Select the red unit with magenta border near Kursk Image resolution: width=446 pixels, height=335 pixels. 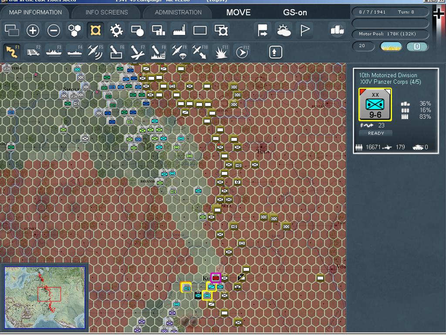point(216,277)
